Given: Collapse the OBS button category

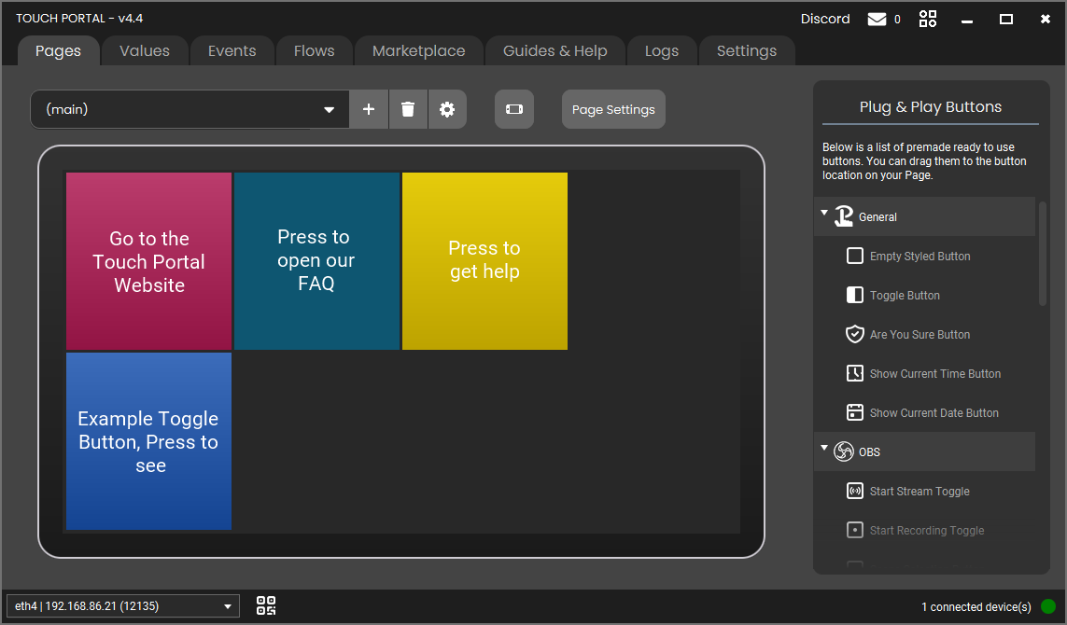Looking at the screenshot, I should click(824, 449).
